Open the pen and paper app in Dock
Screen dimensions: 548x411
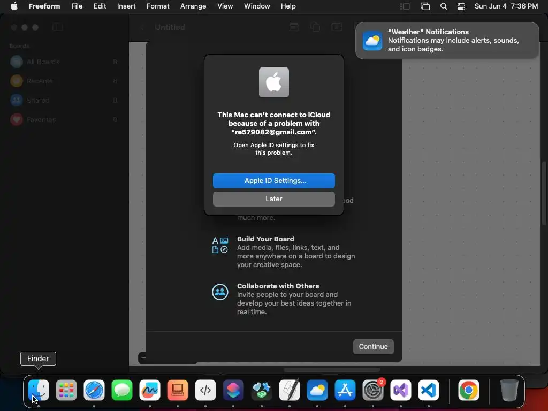click(x=290, y=390)
